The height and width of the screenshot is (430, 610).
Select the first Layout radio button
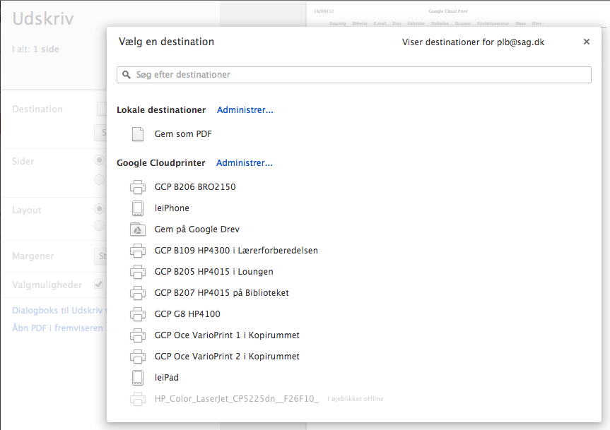(100, 209)
